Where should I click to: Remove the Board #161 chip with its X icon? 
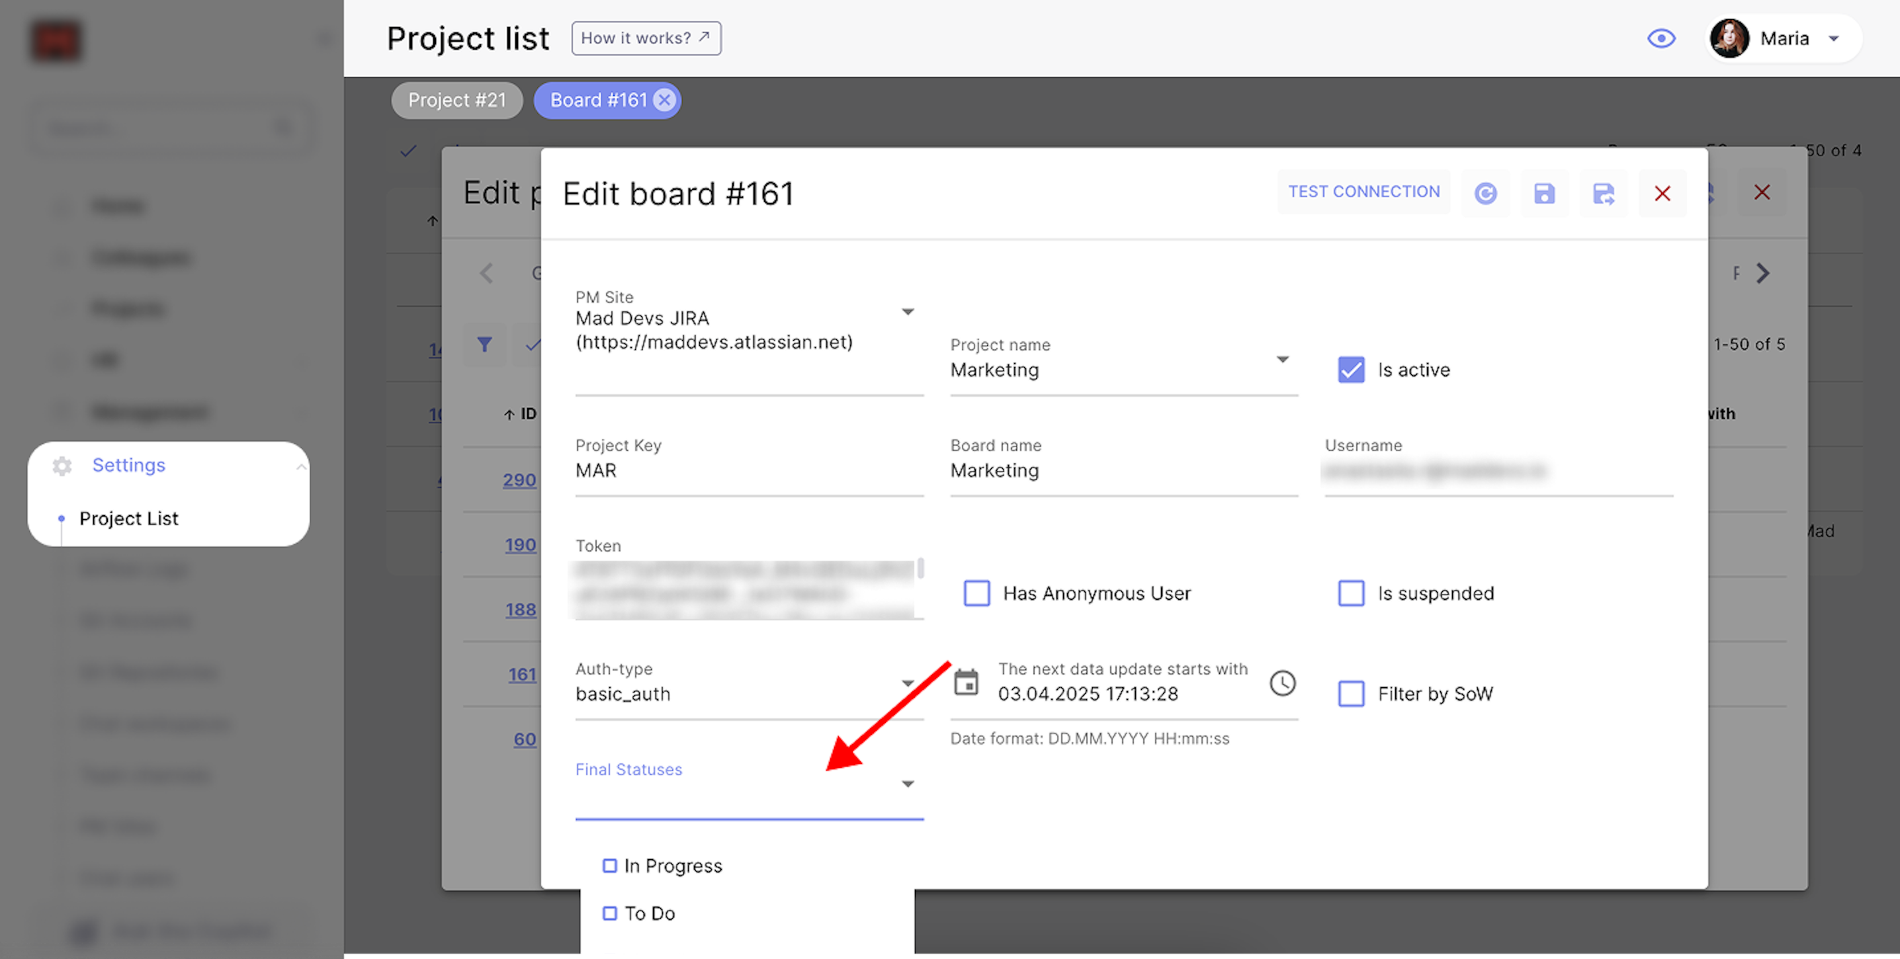point(665,101)
